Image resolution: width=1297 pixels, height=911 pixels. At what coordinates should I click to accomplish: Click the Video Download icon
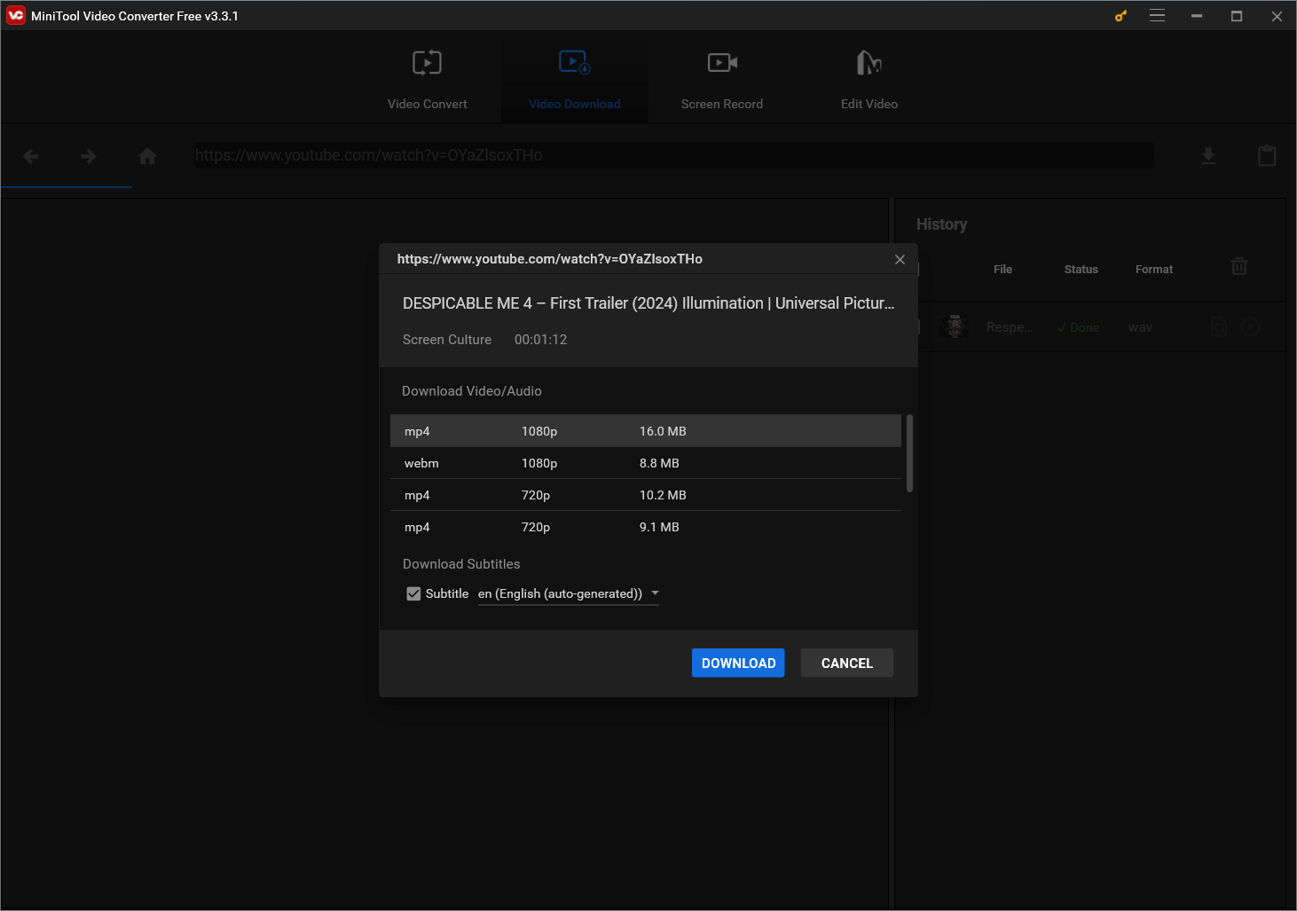tap(575, 62)
